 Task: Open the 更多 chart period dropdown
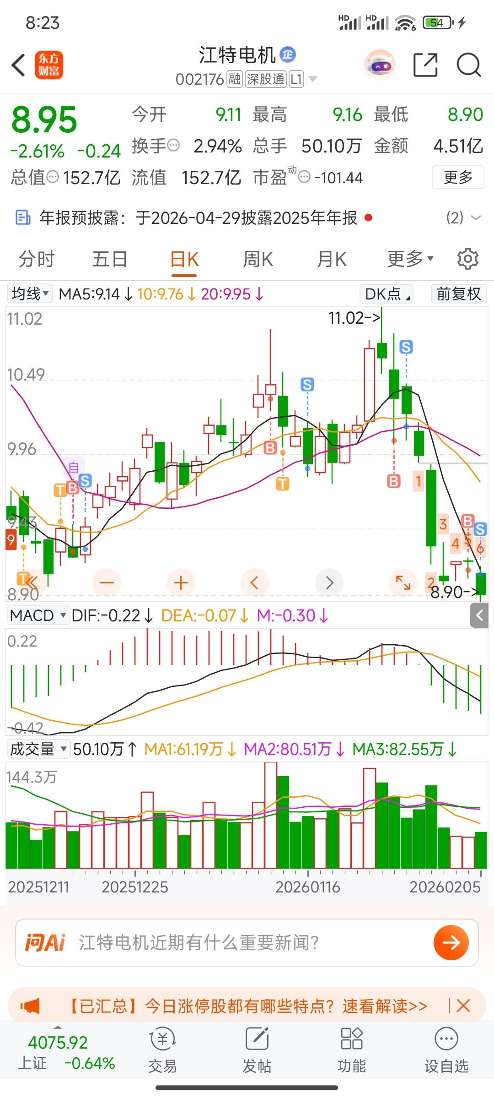point(410,259)
